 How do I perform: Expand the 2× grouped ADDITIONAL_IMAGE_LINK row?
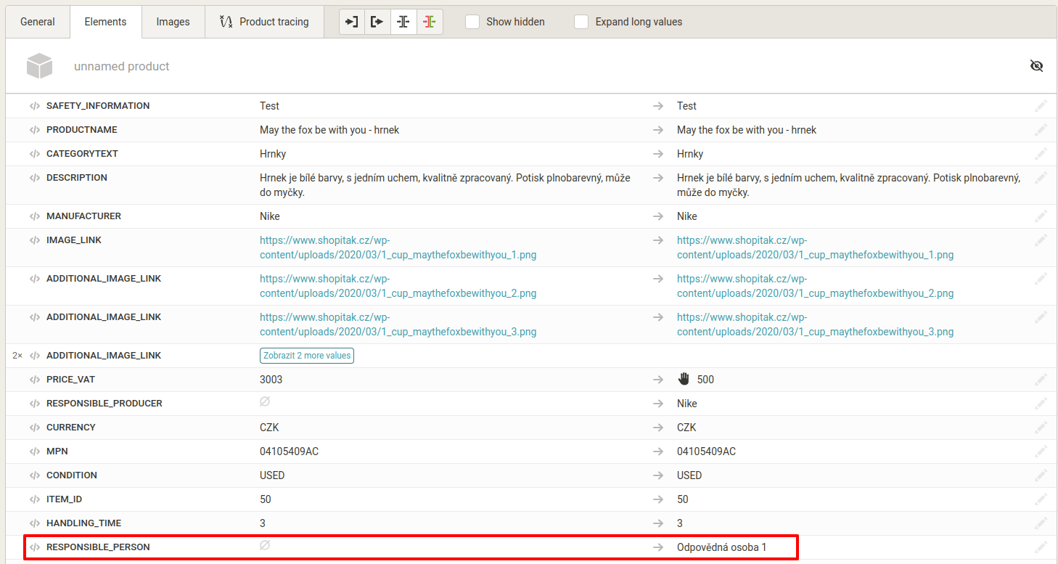coord(17,356)
